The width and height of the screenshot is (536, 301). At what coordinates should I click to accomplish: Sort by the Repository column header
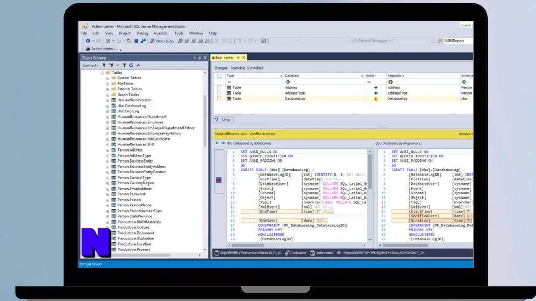click(x=423, y=76)
